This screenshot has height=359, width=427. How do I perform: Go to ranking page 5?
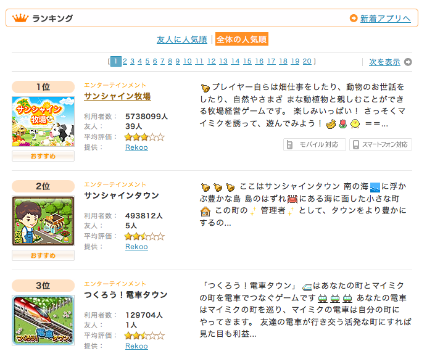coord(147,61)
